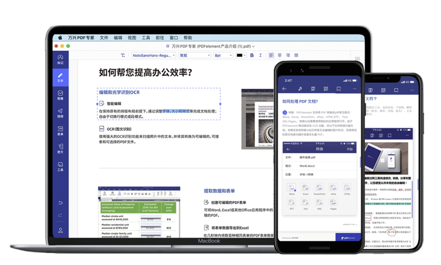
Task: Open the 文件 menu
Action: point(104,38)
